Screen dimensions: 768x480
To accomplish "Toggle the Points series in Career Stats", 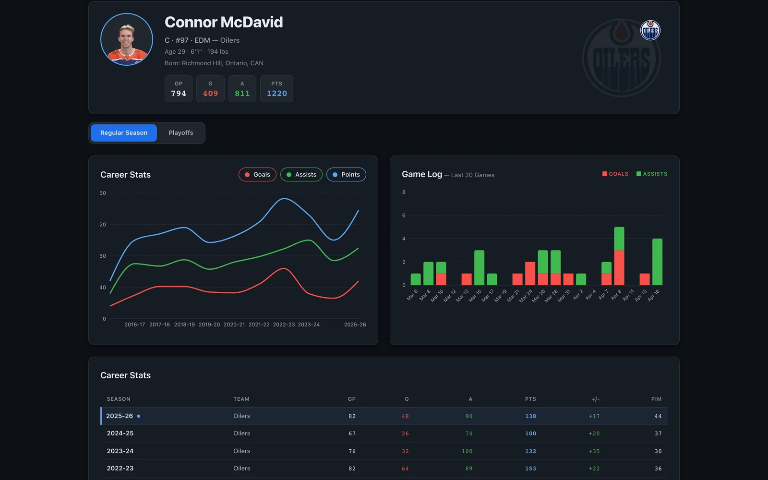I will [346, 175].
